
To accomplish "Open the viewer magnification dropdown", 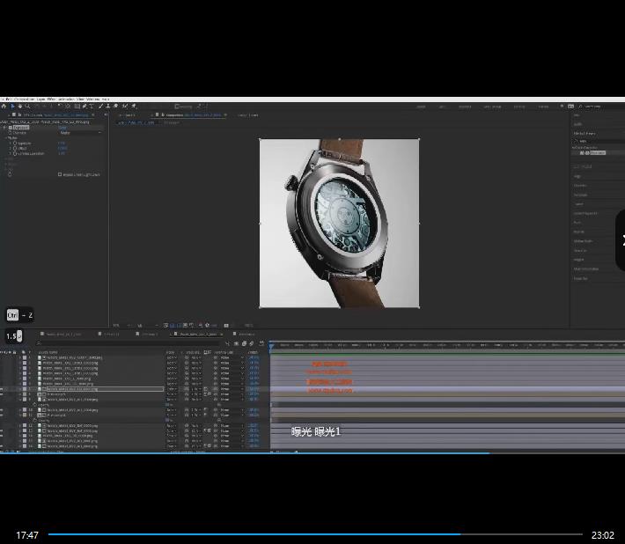I will coord(117,325).
